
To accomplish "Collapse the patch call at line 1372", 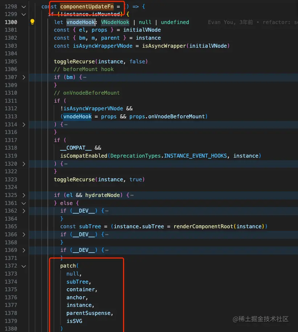I will [x=24, y=266].
